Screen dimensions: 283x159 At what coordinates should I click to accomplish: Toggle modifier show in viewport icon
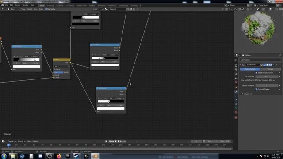[268, 65]
